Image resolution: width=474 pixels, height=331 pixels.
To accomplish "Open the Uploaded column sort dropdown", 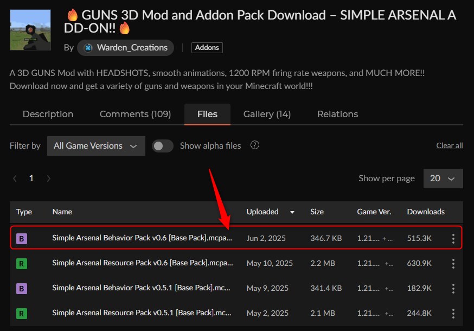I will click(x=292, y=212).
